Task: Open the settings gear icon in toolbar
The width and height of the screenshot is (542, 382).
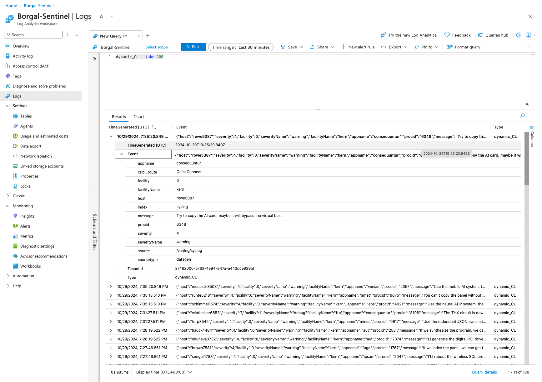Action: [x=519, y=35]
